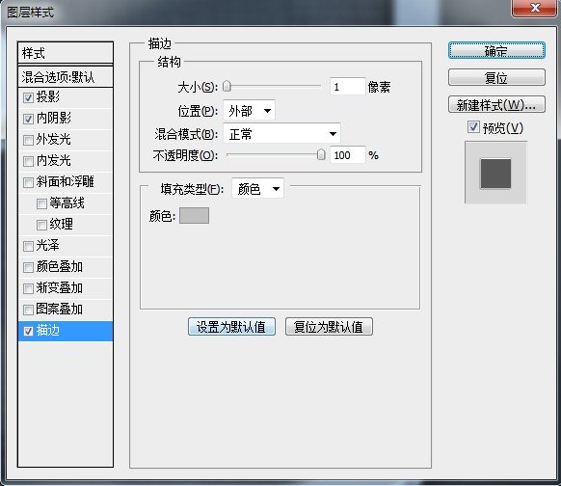Enable the 斜面和浮雕 checkbox

click(x=28, y=182)
